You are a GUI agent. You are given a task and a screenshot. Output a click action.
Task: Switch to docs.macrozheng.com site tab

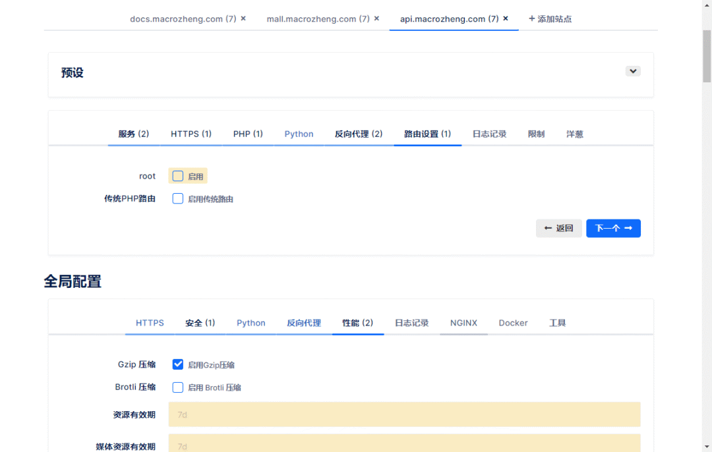point(183,19)
